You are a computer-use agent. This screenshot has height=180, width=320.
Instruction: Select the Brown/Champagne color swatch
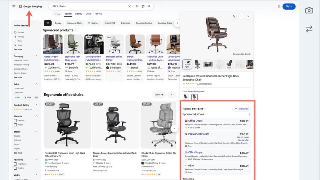pos(195,97)
